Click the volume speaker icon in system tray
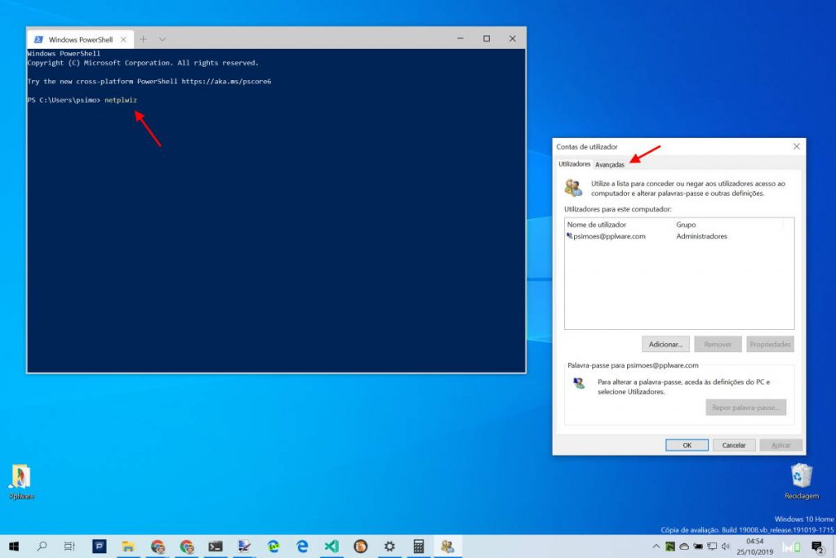The width and height of the screenshot is (836, 558). (x=724, y=547)
